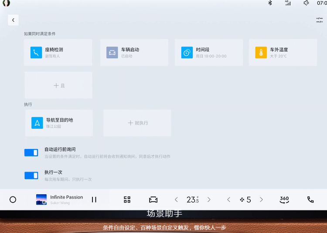Lower the fan speed below 5

(x=228, y=199)
